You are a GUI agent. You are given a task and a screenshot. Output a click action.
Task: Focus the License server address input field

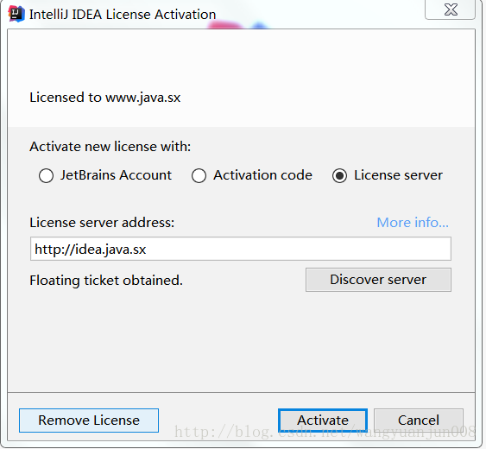(x=241, y=249)
